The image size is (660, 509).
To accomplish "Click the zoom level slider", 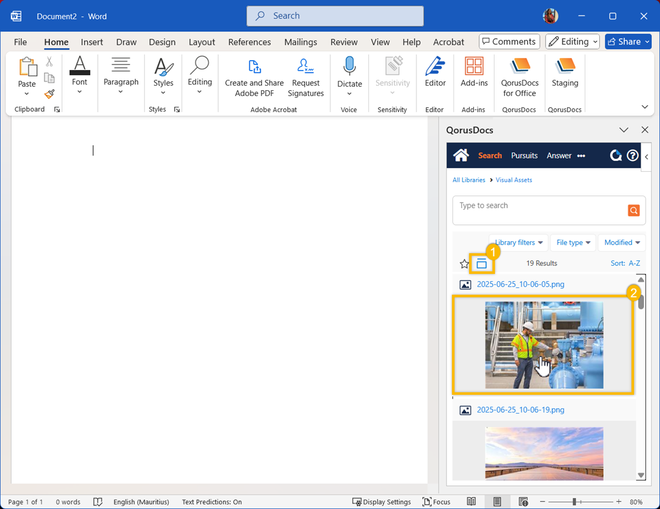I will click(x=574, y=501).
